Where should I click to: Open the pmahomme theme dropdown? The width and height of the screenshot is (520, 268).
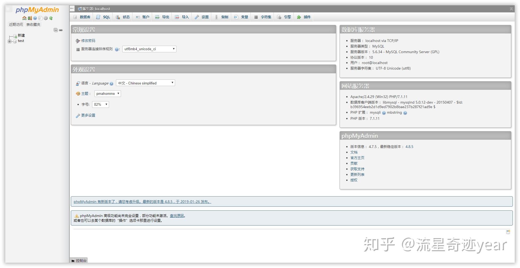(x=107, y=93)
